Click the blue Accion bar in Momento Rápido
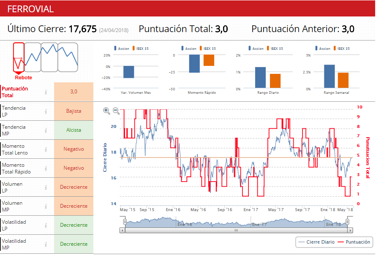This screenshot has width=376, height=255. (x=194, y=63)
